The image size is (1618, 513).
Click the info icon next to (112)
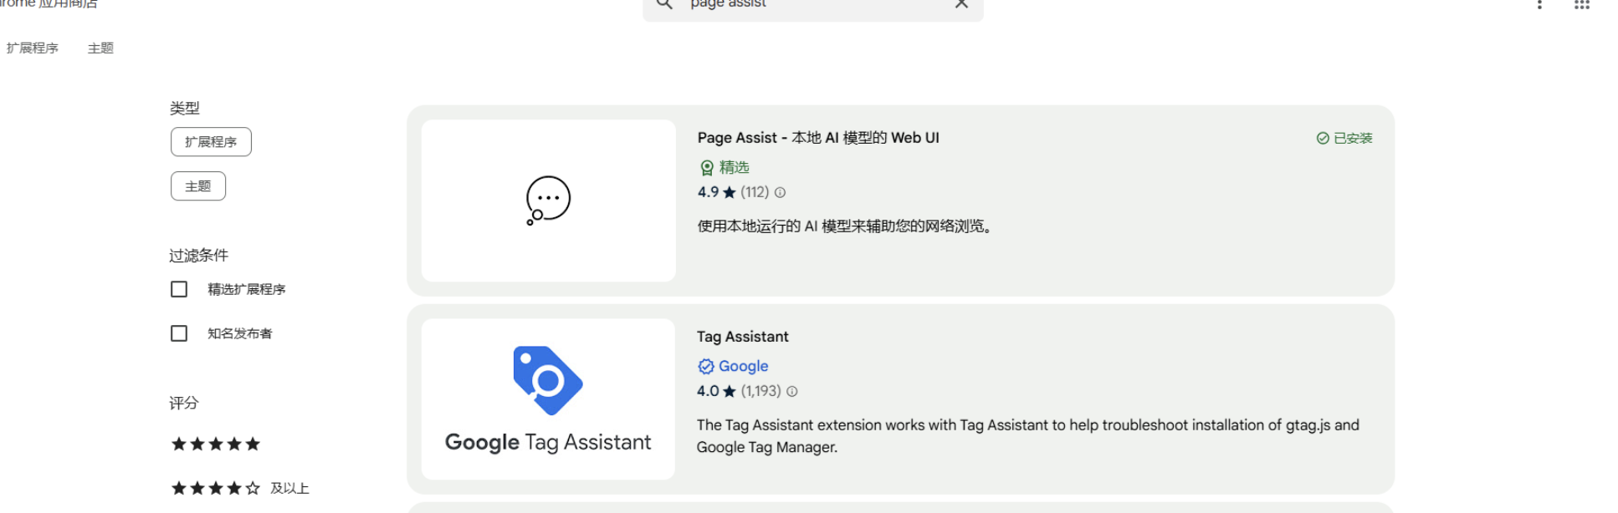[x=780, y=192]
